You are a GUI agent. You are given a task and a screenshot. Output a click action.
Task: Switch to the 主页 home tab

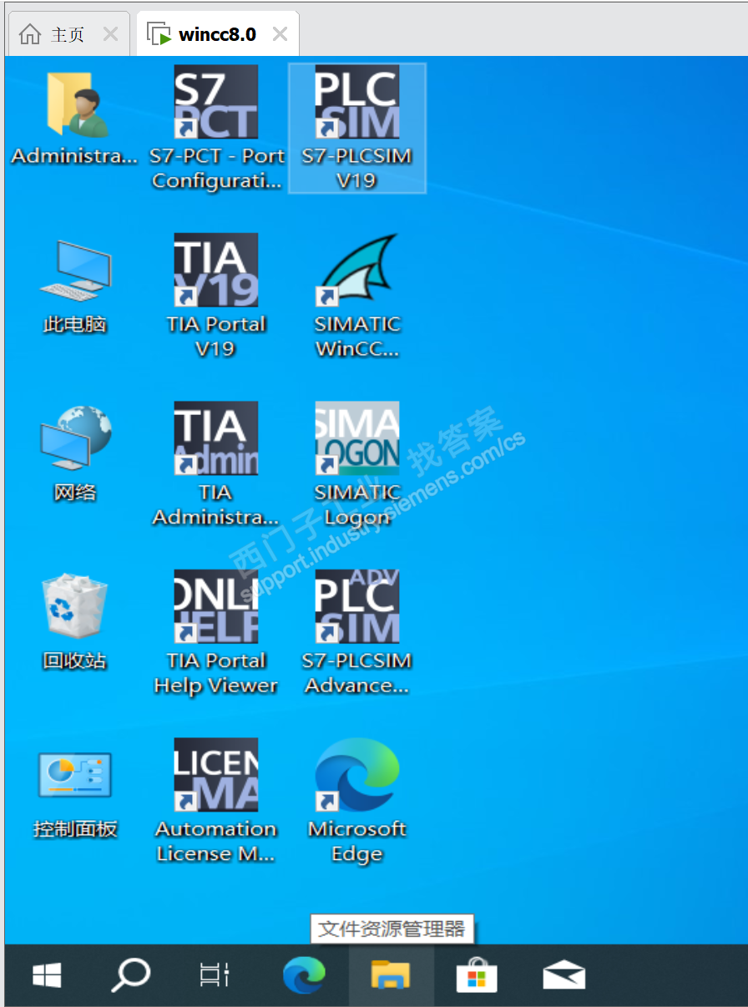coord(68,34)
